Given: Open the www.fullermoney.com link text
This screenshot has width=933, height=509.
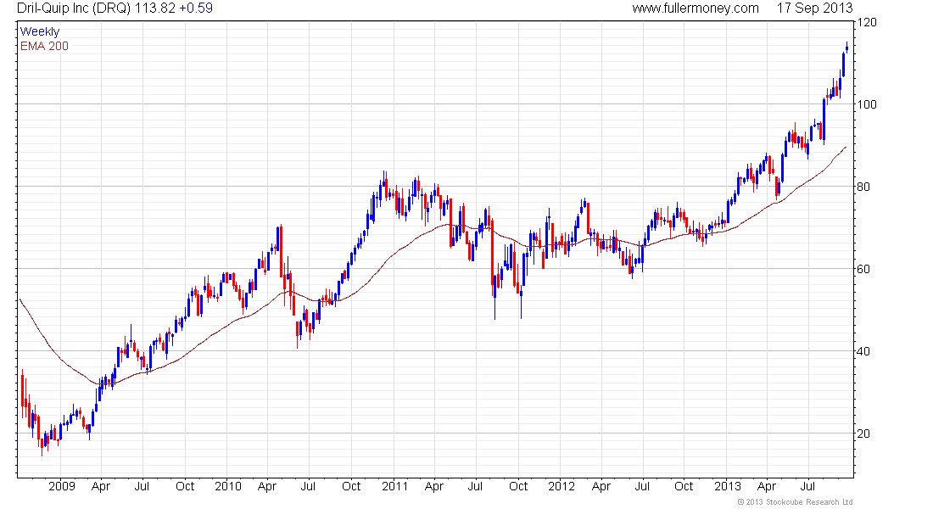Looking at the screenshot, I should (696, 8).
